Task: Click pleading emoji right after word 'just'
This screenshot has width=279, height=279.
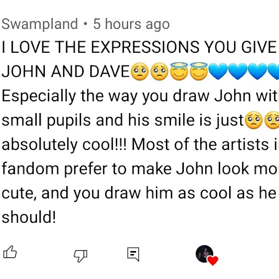Action: 254,120
